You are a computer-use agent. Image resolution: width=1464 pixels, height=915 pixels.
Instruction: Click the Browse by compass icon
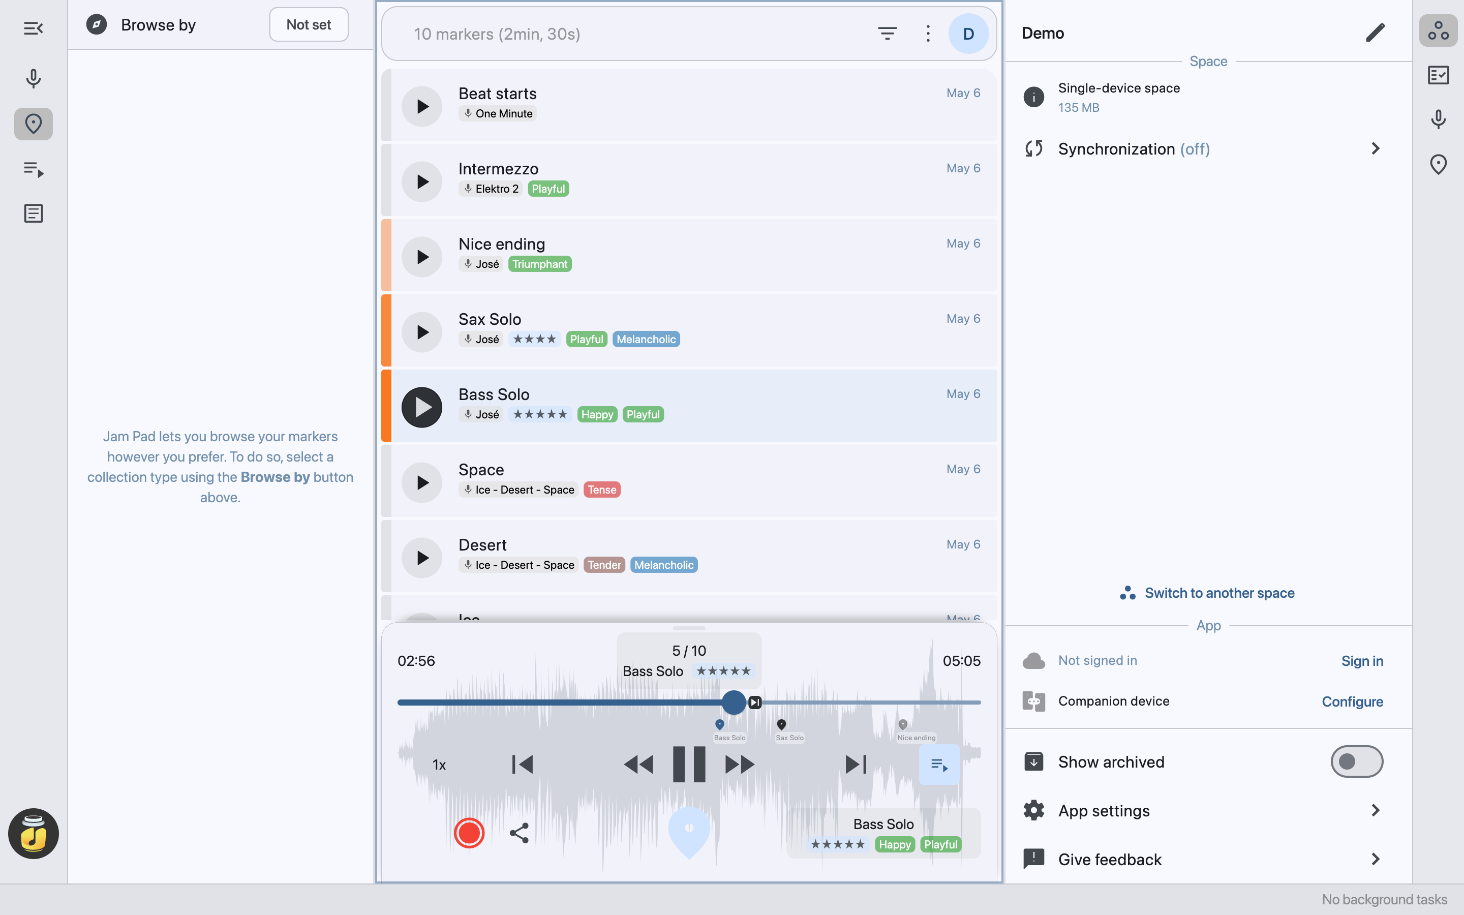coord(96,25)
